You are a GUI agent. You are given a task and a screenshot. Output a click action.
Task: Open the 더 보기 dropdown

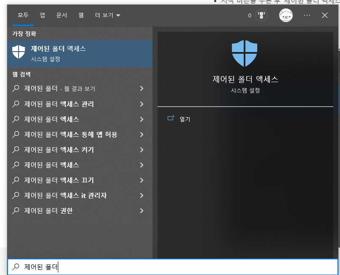108,15
